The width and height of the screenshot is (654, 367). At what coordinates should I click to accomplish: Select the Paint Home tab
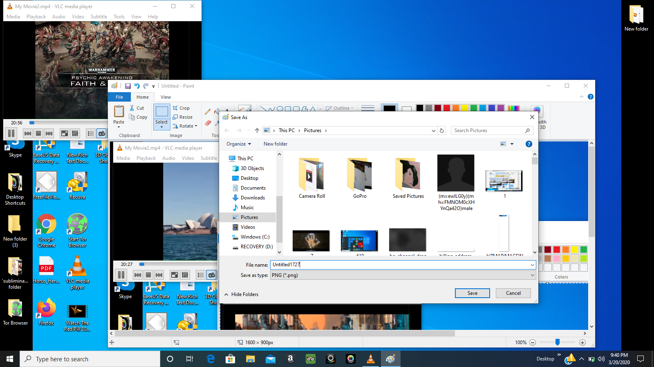[143, 97]
